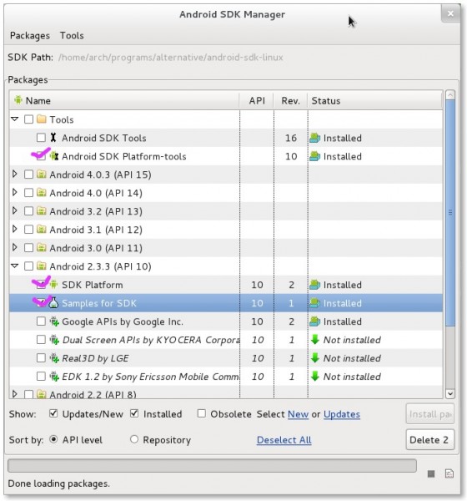Screen dimensions: 467x501
Task: Click the icon beside Android SDK Platform-tools
Action: point(54,156)
